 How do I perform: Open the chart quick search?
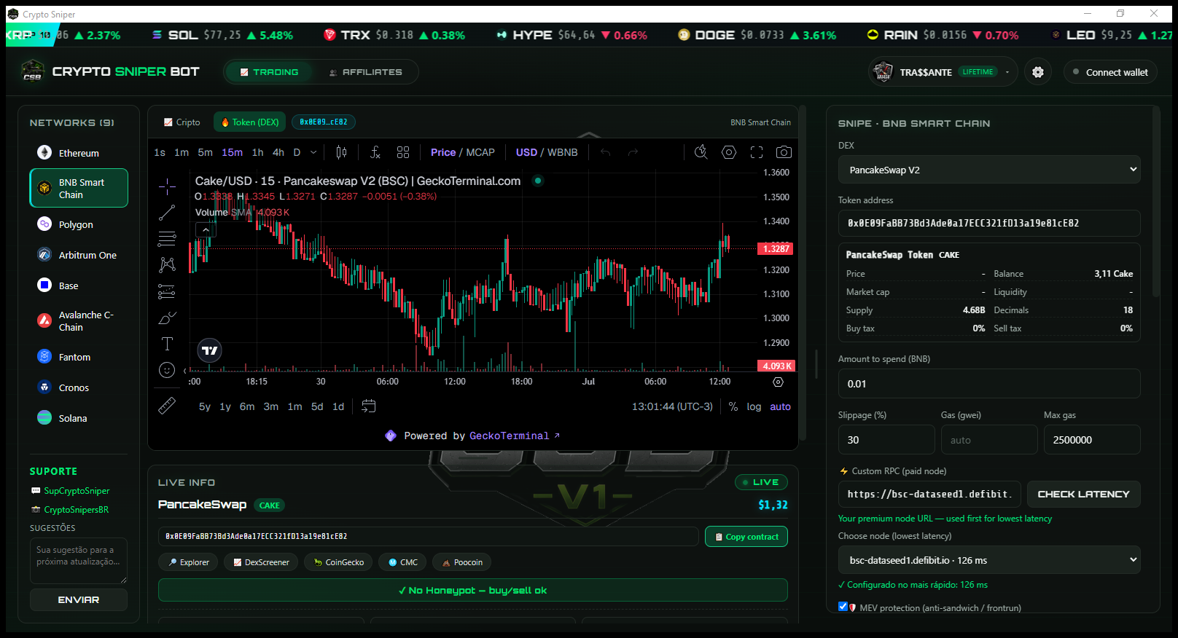[x=701, y=152]
